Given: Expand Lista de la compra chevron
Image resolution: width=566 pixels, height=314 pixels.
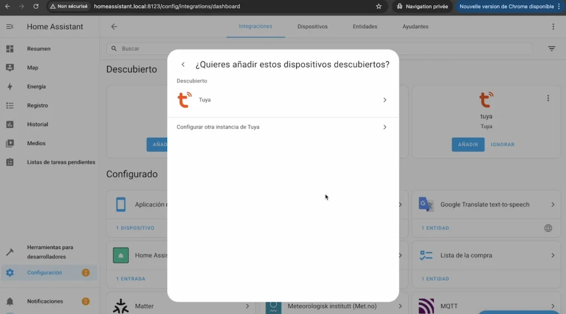Looking at the screenshot, I should [x=553, y=256].
